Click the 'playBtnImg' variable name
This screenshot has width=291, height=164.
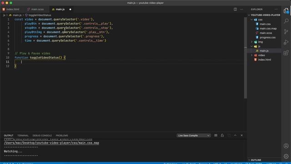click(33, 32)
